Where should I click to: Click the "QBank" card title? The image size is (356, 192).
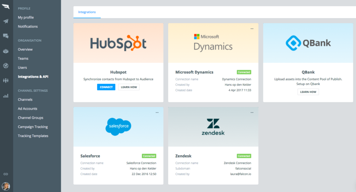[308, 72]
